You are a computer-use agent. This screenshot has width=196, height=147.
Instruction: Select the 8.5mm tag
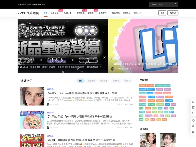pos(160,89)
